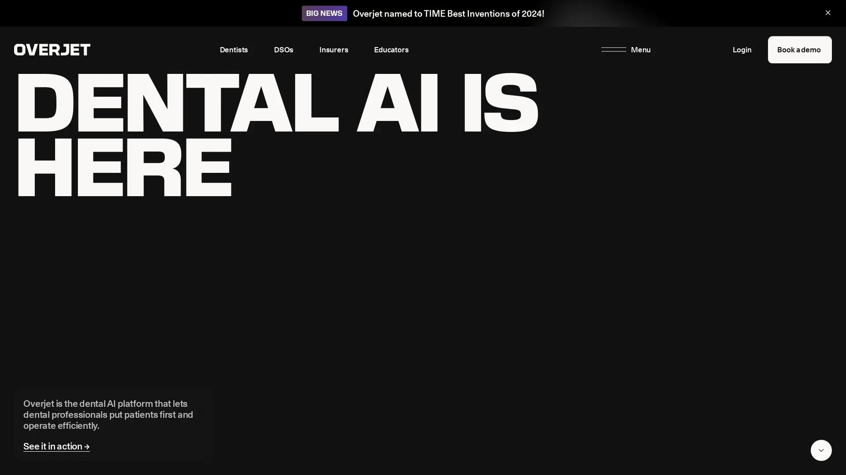Click the BIG NEWS badge
Screen dimensions: 846x475
coord(324,13)
